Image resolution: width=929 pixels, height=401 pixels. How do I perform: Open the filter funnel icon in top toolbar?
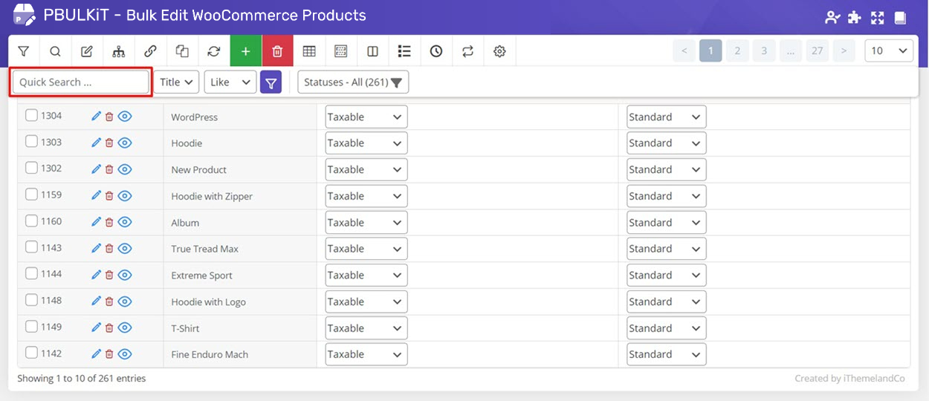point(24,51)
